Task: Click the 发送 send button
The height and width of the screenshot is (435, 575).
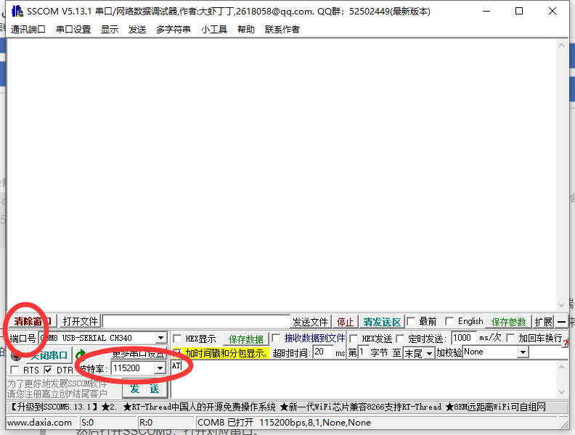Action: [145, 389]
